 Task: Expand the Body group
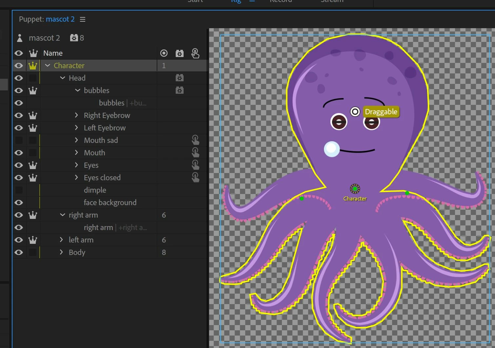[61, 252]
